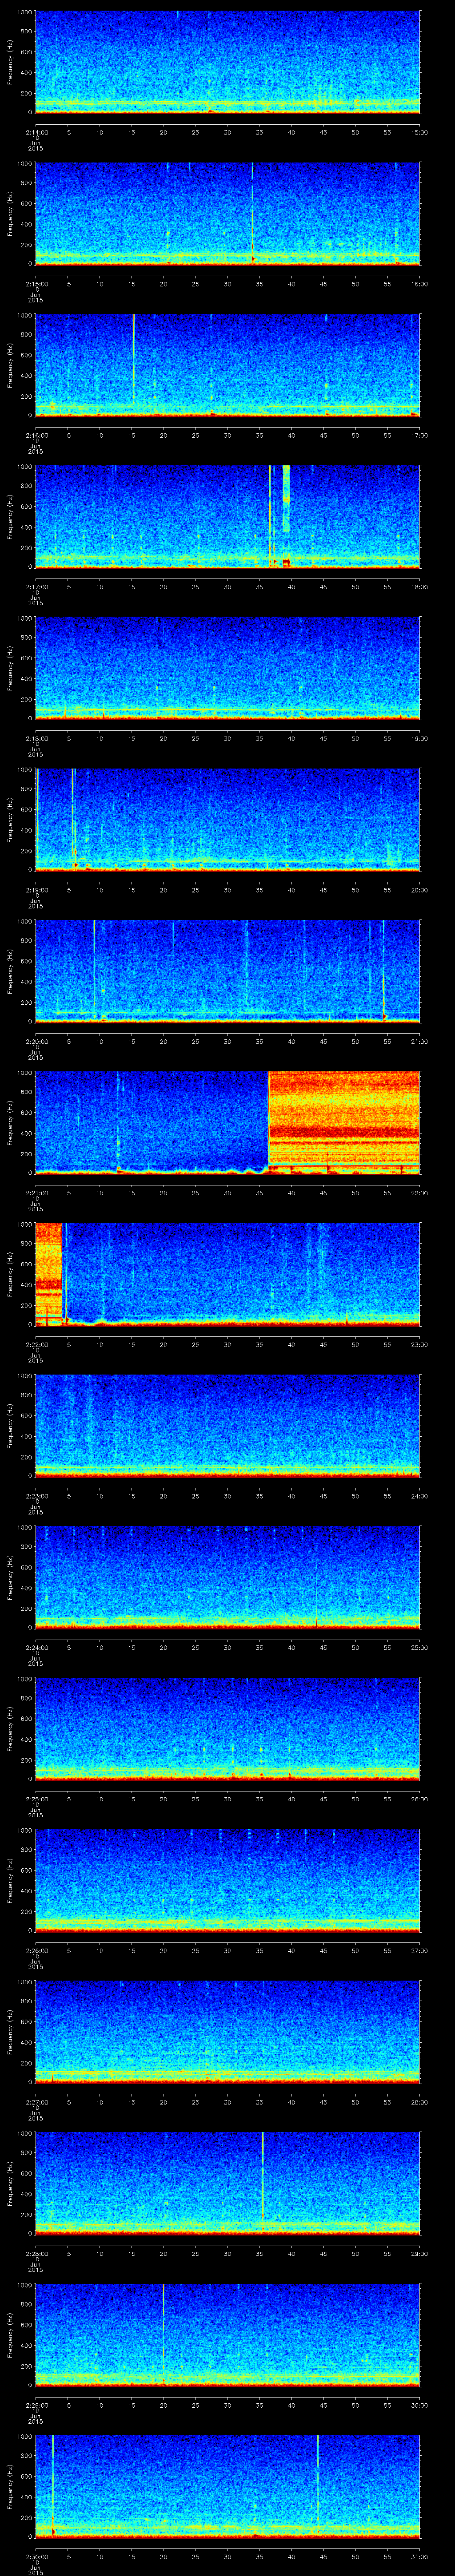This screenshot has width=455, height=2576.
Task: Click the '29:00' end time label
Action: (x=420, y=2253)
